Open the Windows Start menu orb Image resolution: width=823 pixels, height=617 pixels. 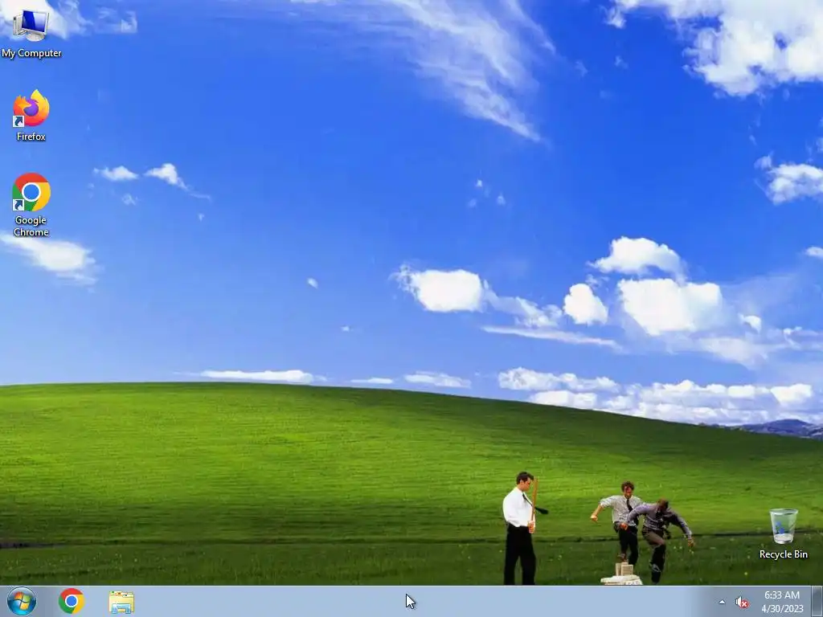click(22, 601)
